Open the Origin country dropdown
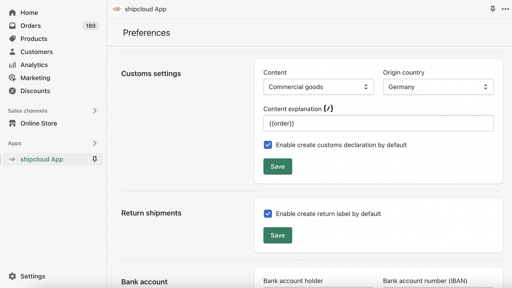The height and width of the screenshot is (288, 512). click(x=438, y=87)
